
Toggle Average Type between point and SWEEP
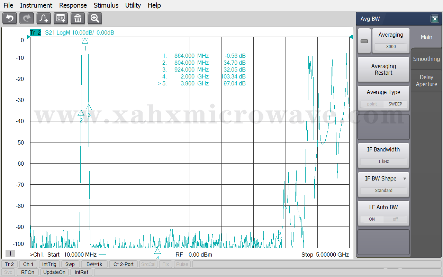[383, 104]
